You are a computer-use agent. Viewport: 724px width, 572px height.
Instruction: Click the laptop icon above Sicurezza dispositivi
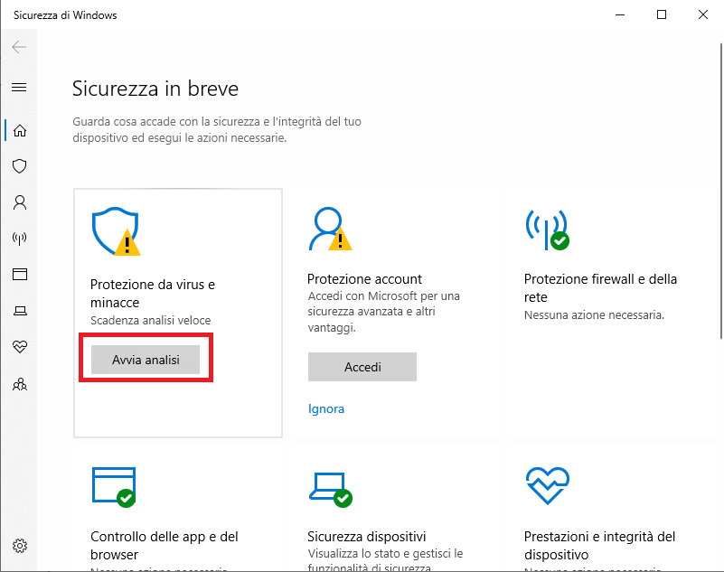pyautogui.click(x=331, y=490)
